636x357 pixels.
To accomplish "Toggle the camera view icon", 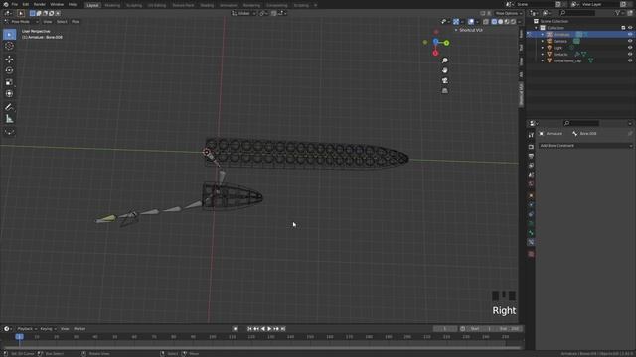I will tap(445, 80).
